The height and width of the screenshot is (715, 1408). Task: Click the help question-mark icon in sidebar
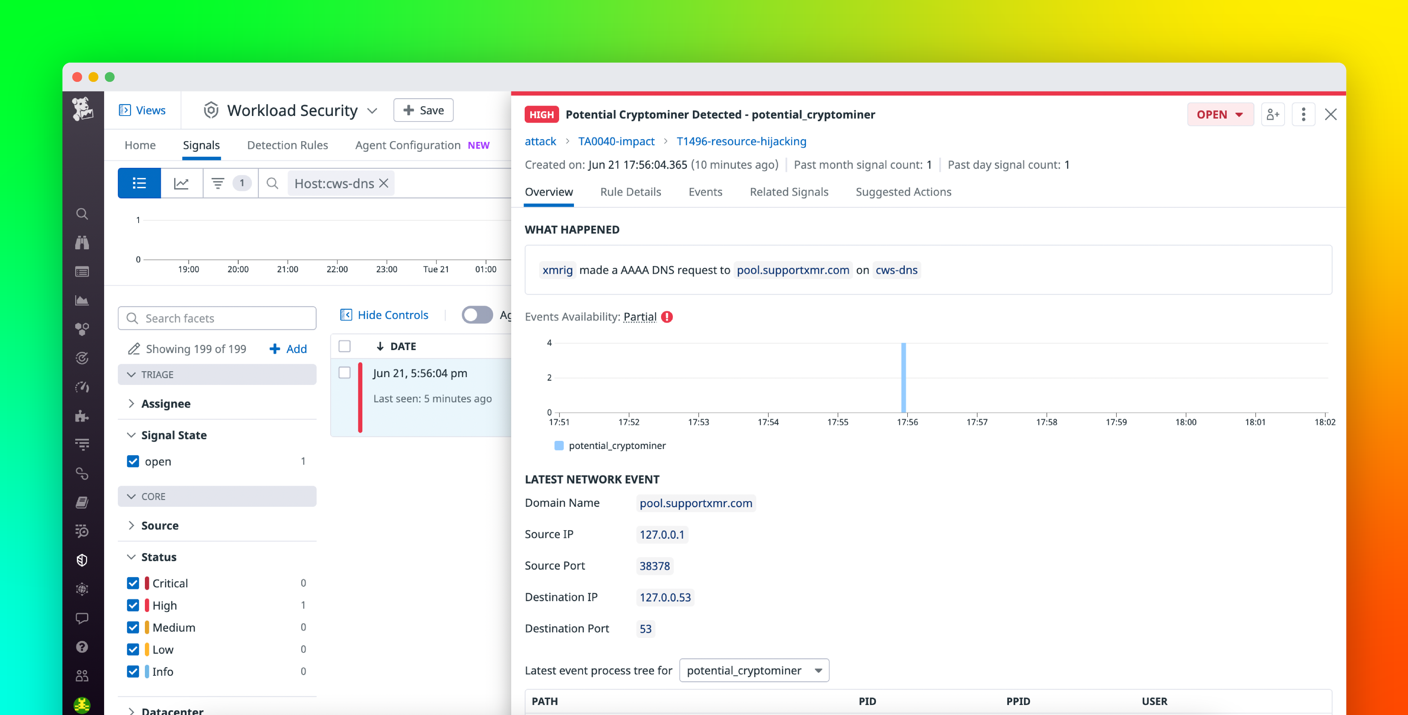coord(82,646)
